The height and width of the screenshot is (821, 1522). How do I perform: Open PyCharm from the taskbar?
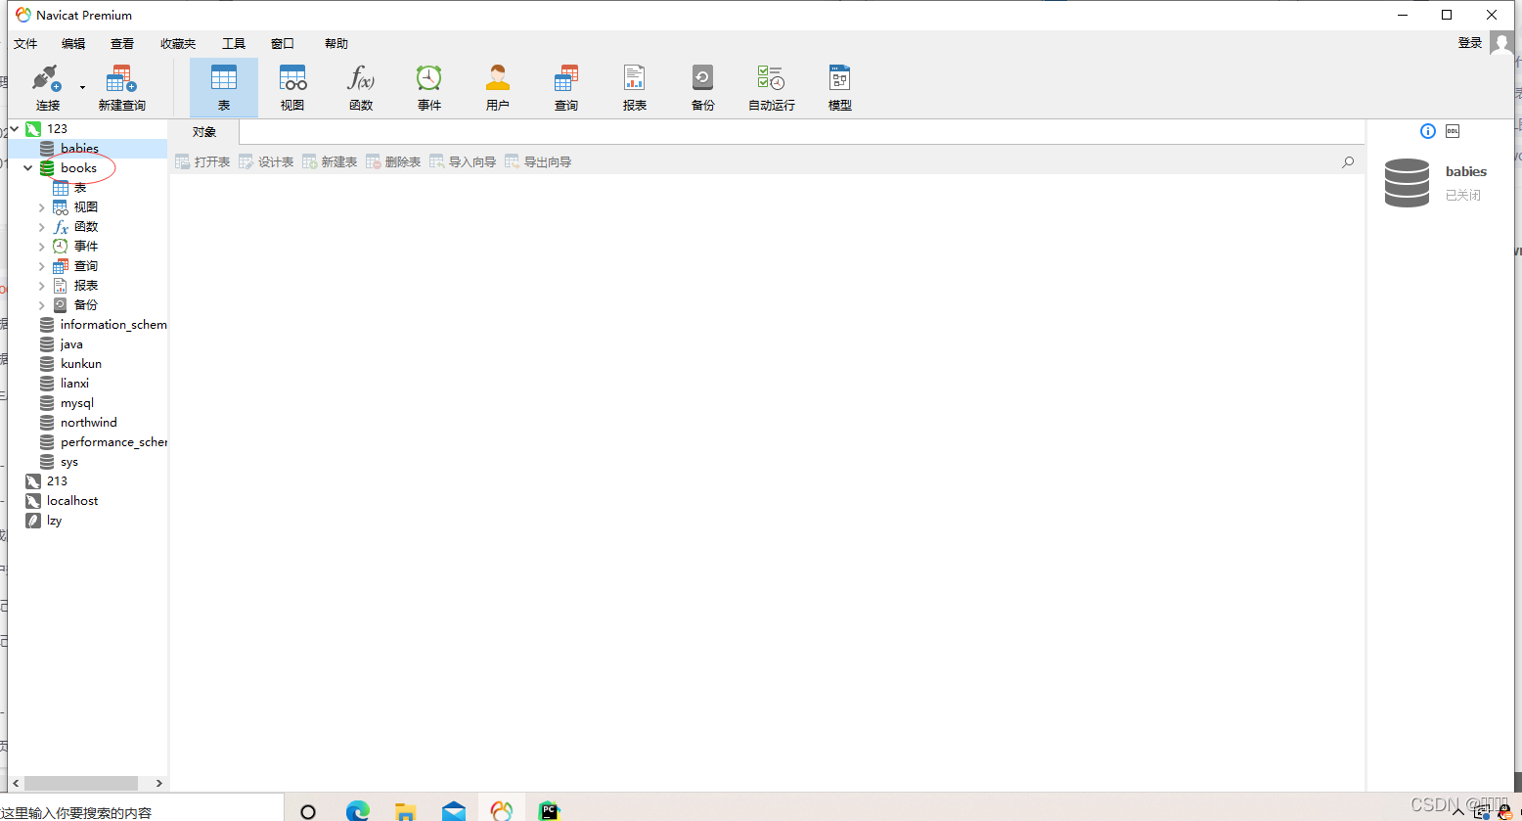point(549,811)
